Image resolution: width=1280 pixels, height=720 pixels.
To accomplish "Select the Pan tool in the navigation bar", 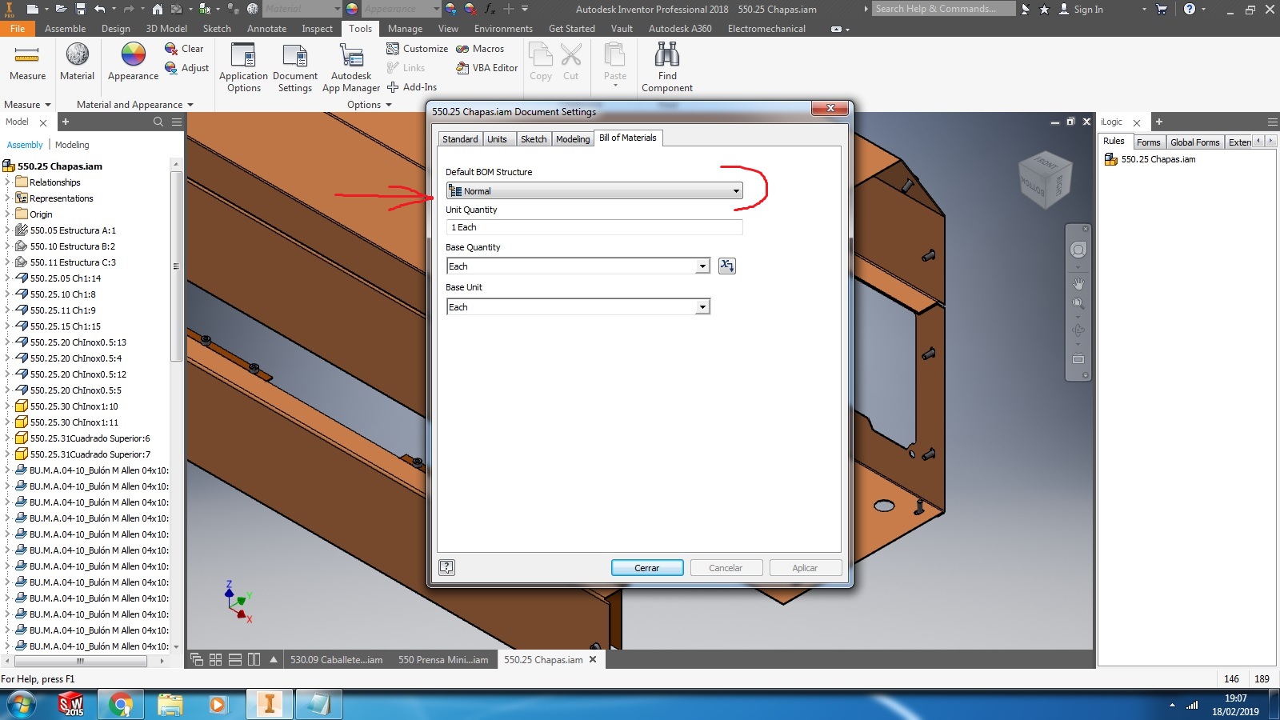I will point(1078,282).
